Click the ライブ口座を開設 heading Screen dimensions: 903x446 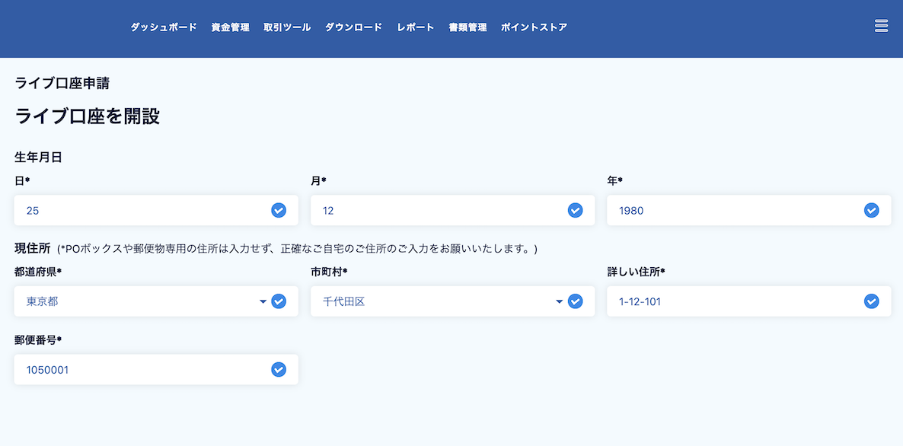coord(87,116)
